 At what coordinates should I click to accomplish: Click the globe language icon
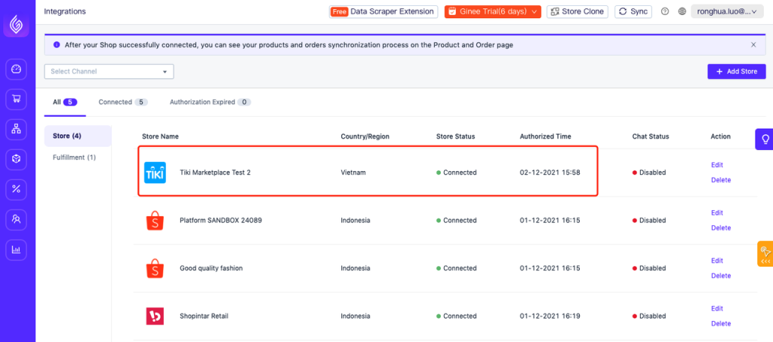click(682, 11)
